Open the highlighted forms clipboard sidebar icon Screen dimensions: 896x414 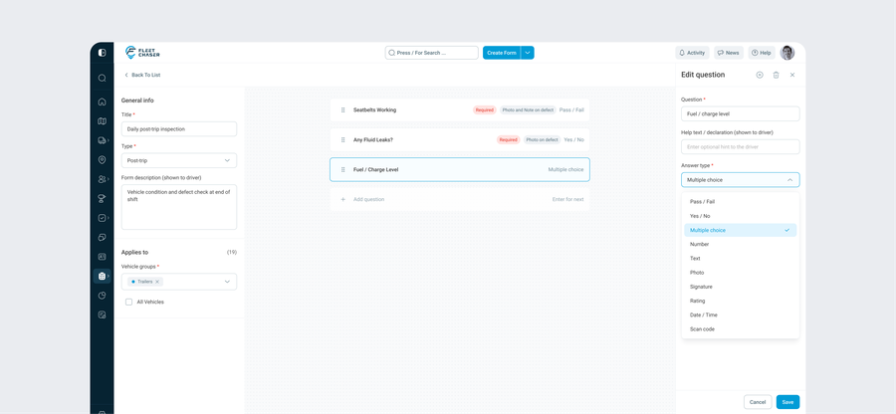click(102, 276)
